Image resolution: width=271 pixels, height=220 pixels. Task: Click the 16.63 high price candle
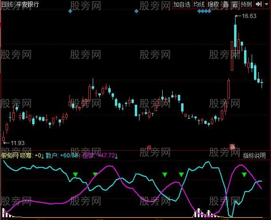coord(236,36)
